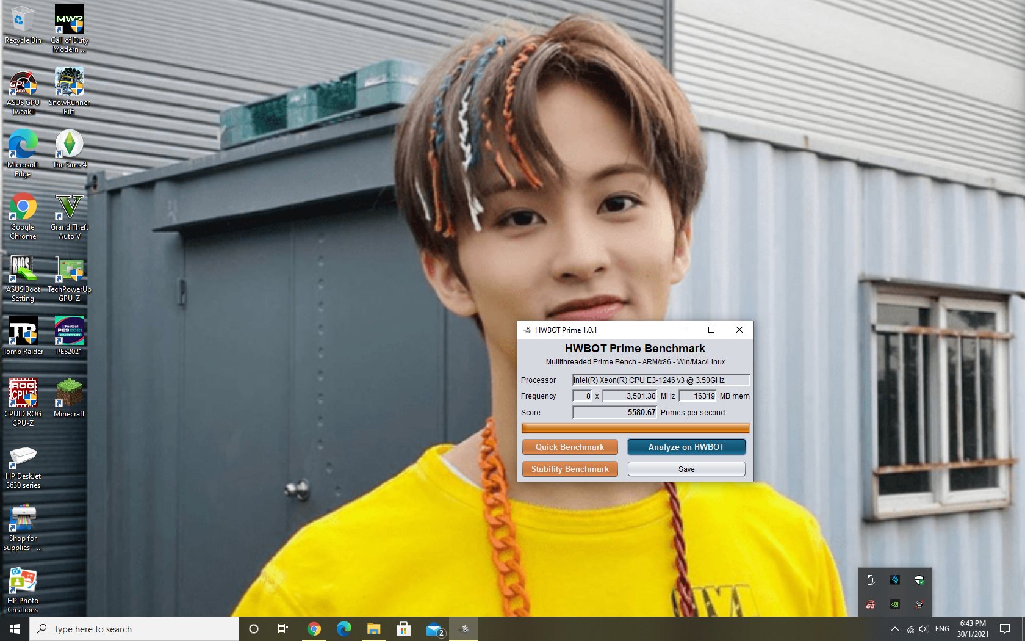Open ASUS Boot Setting shortcut
The image size is (1025, 641).
[23, 278]
